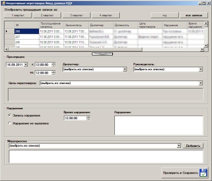Image resolution: width=212 pixels, height=181 pixels.
Task: Click the 1 квартал button
Action: (x=18, y=15)
